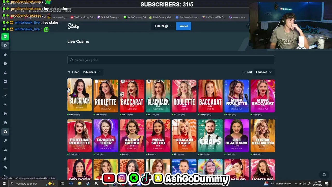The height and width of the screenshot is (187, 332).
Task: Open 77°F Mostly cloudy weather widget
Action: 277,184
